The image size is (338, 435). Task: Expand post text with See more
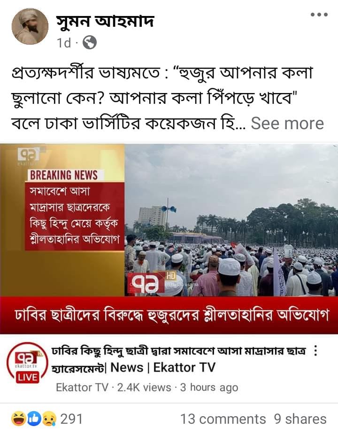pos(287,123)
